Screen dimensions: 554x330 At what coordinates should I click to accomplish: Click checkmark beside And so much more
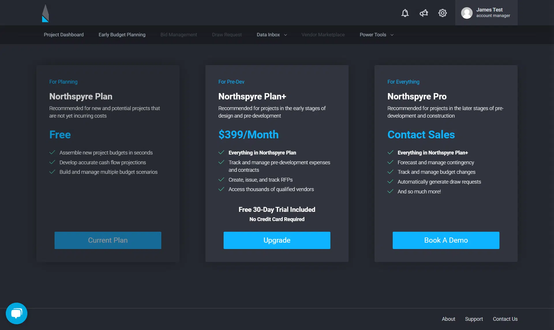pos(390,191)
